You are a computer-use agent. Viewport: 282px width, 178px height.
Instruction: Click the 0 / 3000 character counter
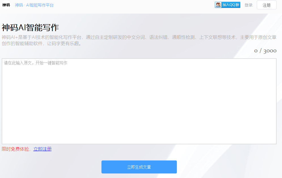pyautogui.click(x=265, y=51)
